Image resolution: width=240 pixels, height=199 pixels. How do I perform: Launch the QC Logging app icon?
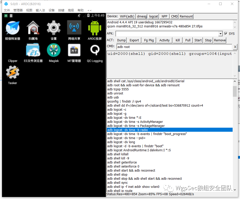(x=95, y=50)
